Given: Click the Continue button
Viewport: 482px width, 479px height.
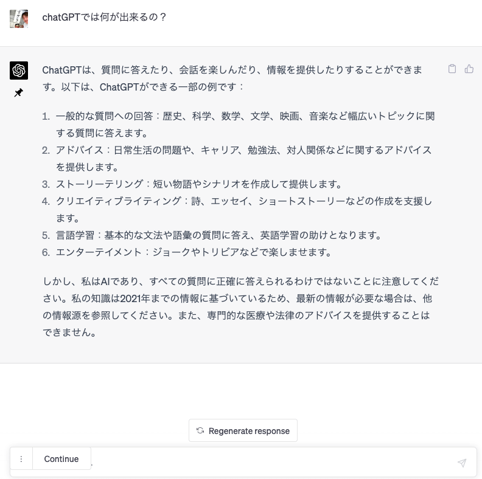Looking at the screenshot, I should 61,459.
